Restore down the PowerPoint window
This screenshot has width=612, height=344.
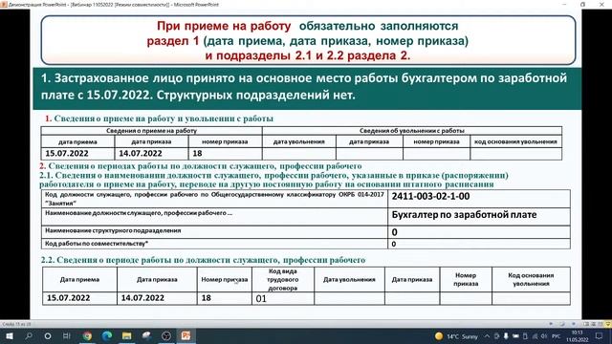[x=582, y=4]
